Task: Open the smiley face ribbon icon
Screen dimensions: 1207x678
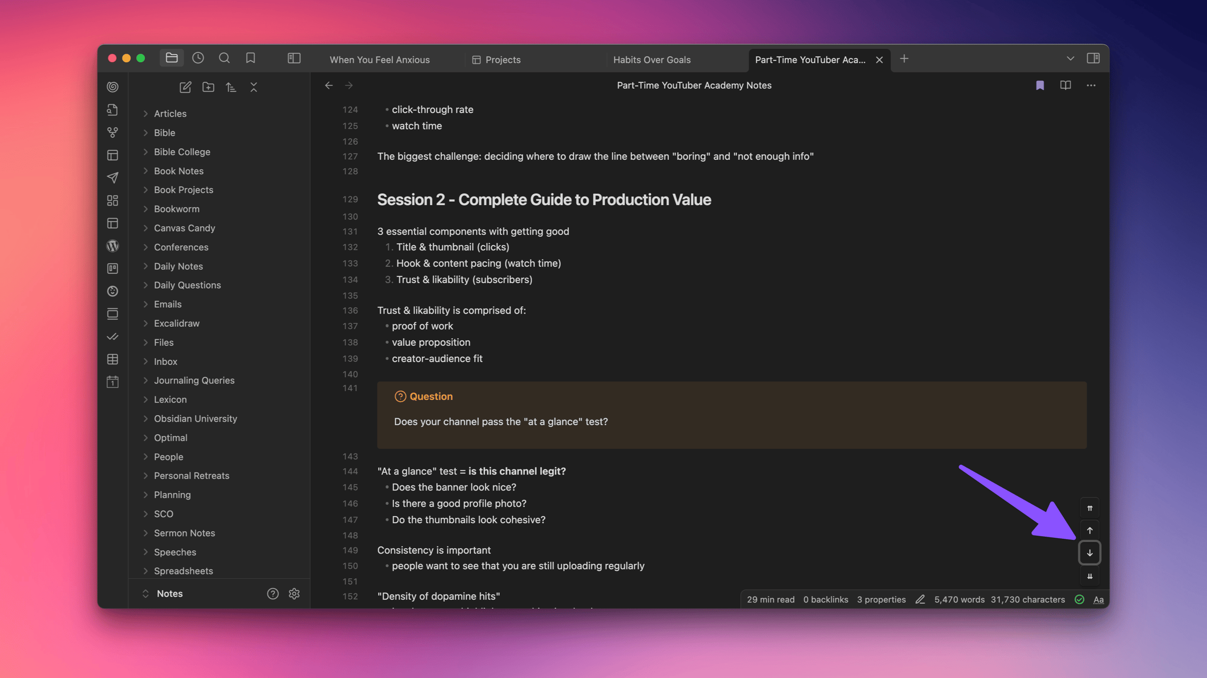Action: click(113, 291)
